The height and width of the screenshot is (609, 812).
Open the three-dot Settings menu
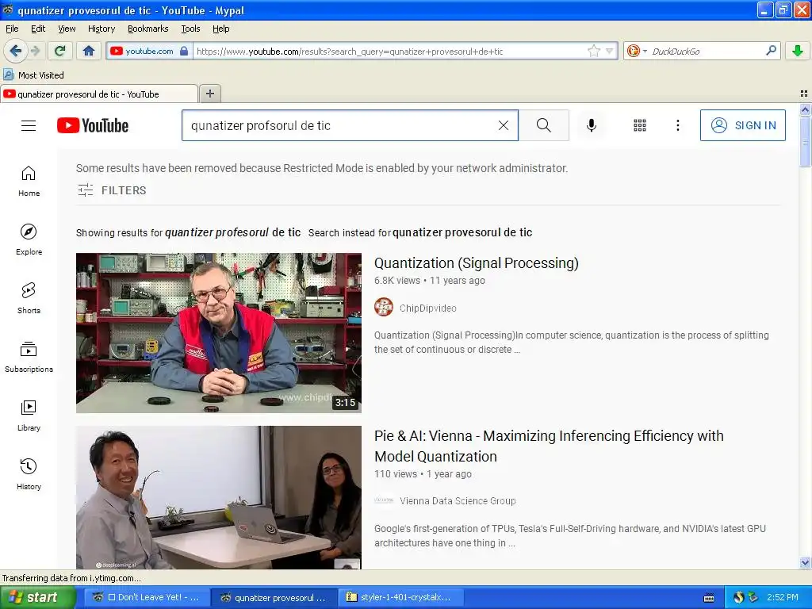(x=677, y=125)
